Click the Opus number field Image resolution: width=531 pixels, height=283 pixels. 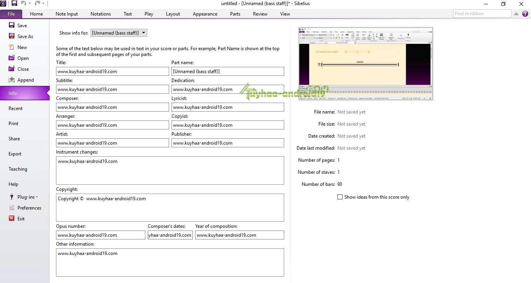tap(101, 235)
